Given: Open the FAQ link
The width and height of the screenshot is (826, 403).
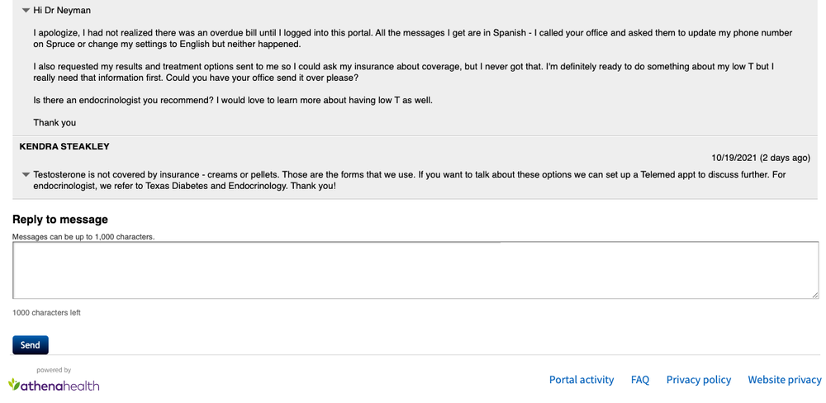Looking at the screenshot, I should (x=640, y=380).
